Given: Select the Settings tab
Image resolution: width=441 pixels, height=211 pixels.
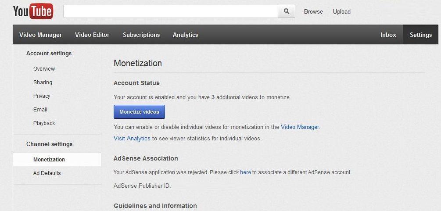Looking at the screenshot, I should pyautogui.click(x=420, y=35).
